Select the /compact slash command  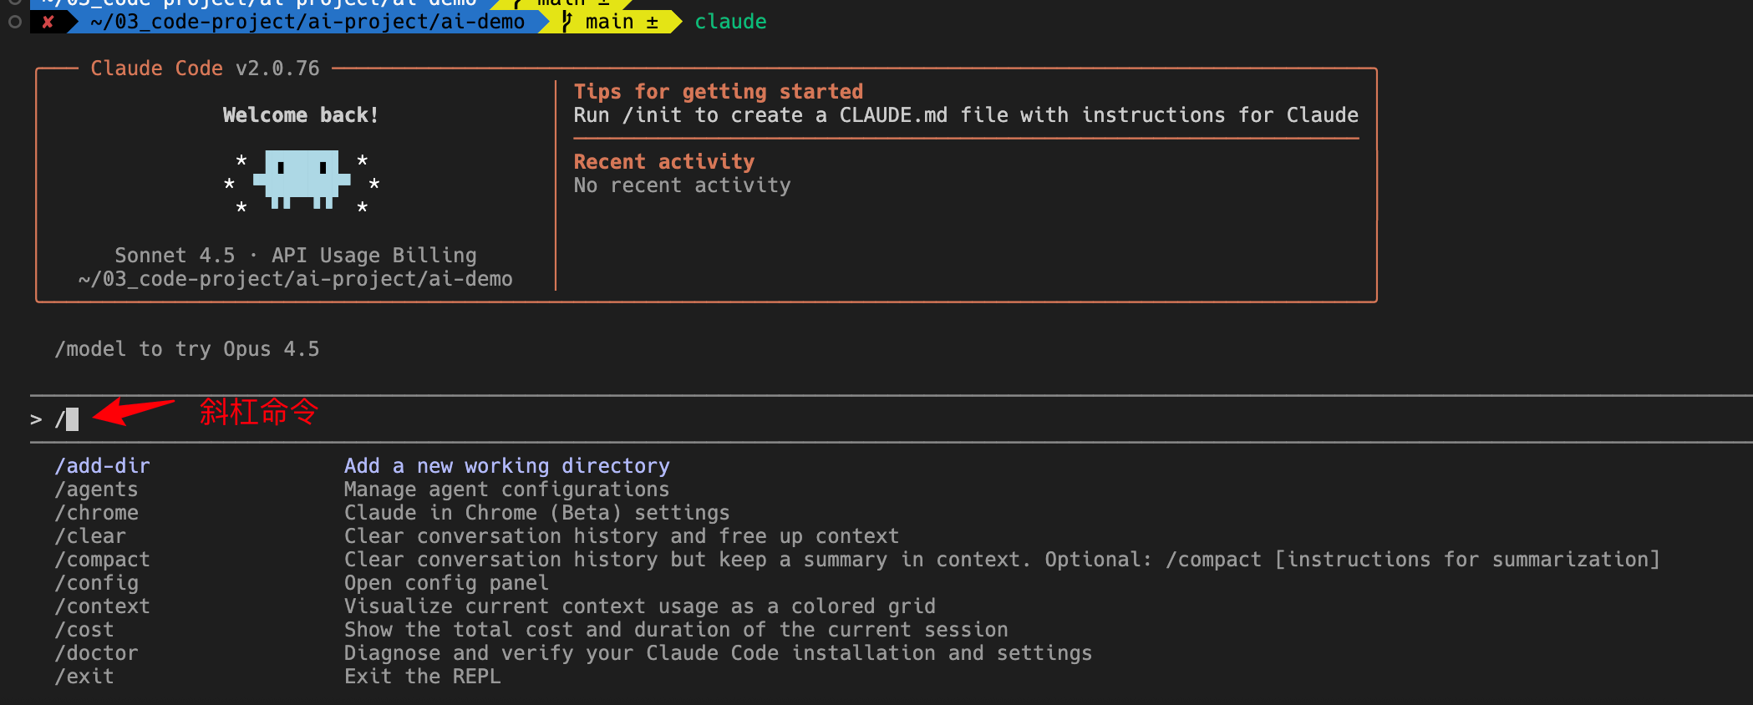pos(103,560)
